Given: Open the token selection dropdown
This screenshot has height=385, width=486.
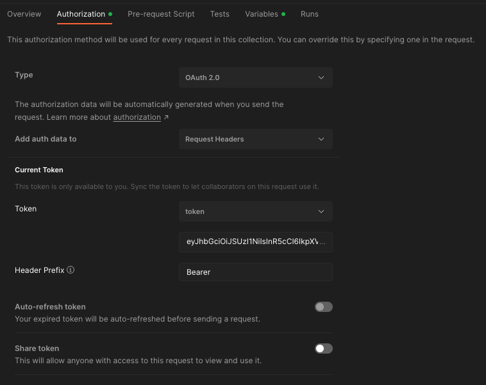Looking at the screenshot, I should pyautogui.click(x=256, y=211).
